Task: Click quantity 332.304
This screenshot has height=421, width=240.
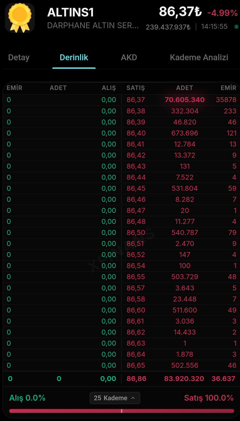Action: click(185, 111)
